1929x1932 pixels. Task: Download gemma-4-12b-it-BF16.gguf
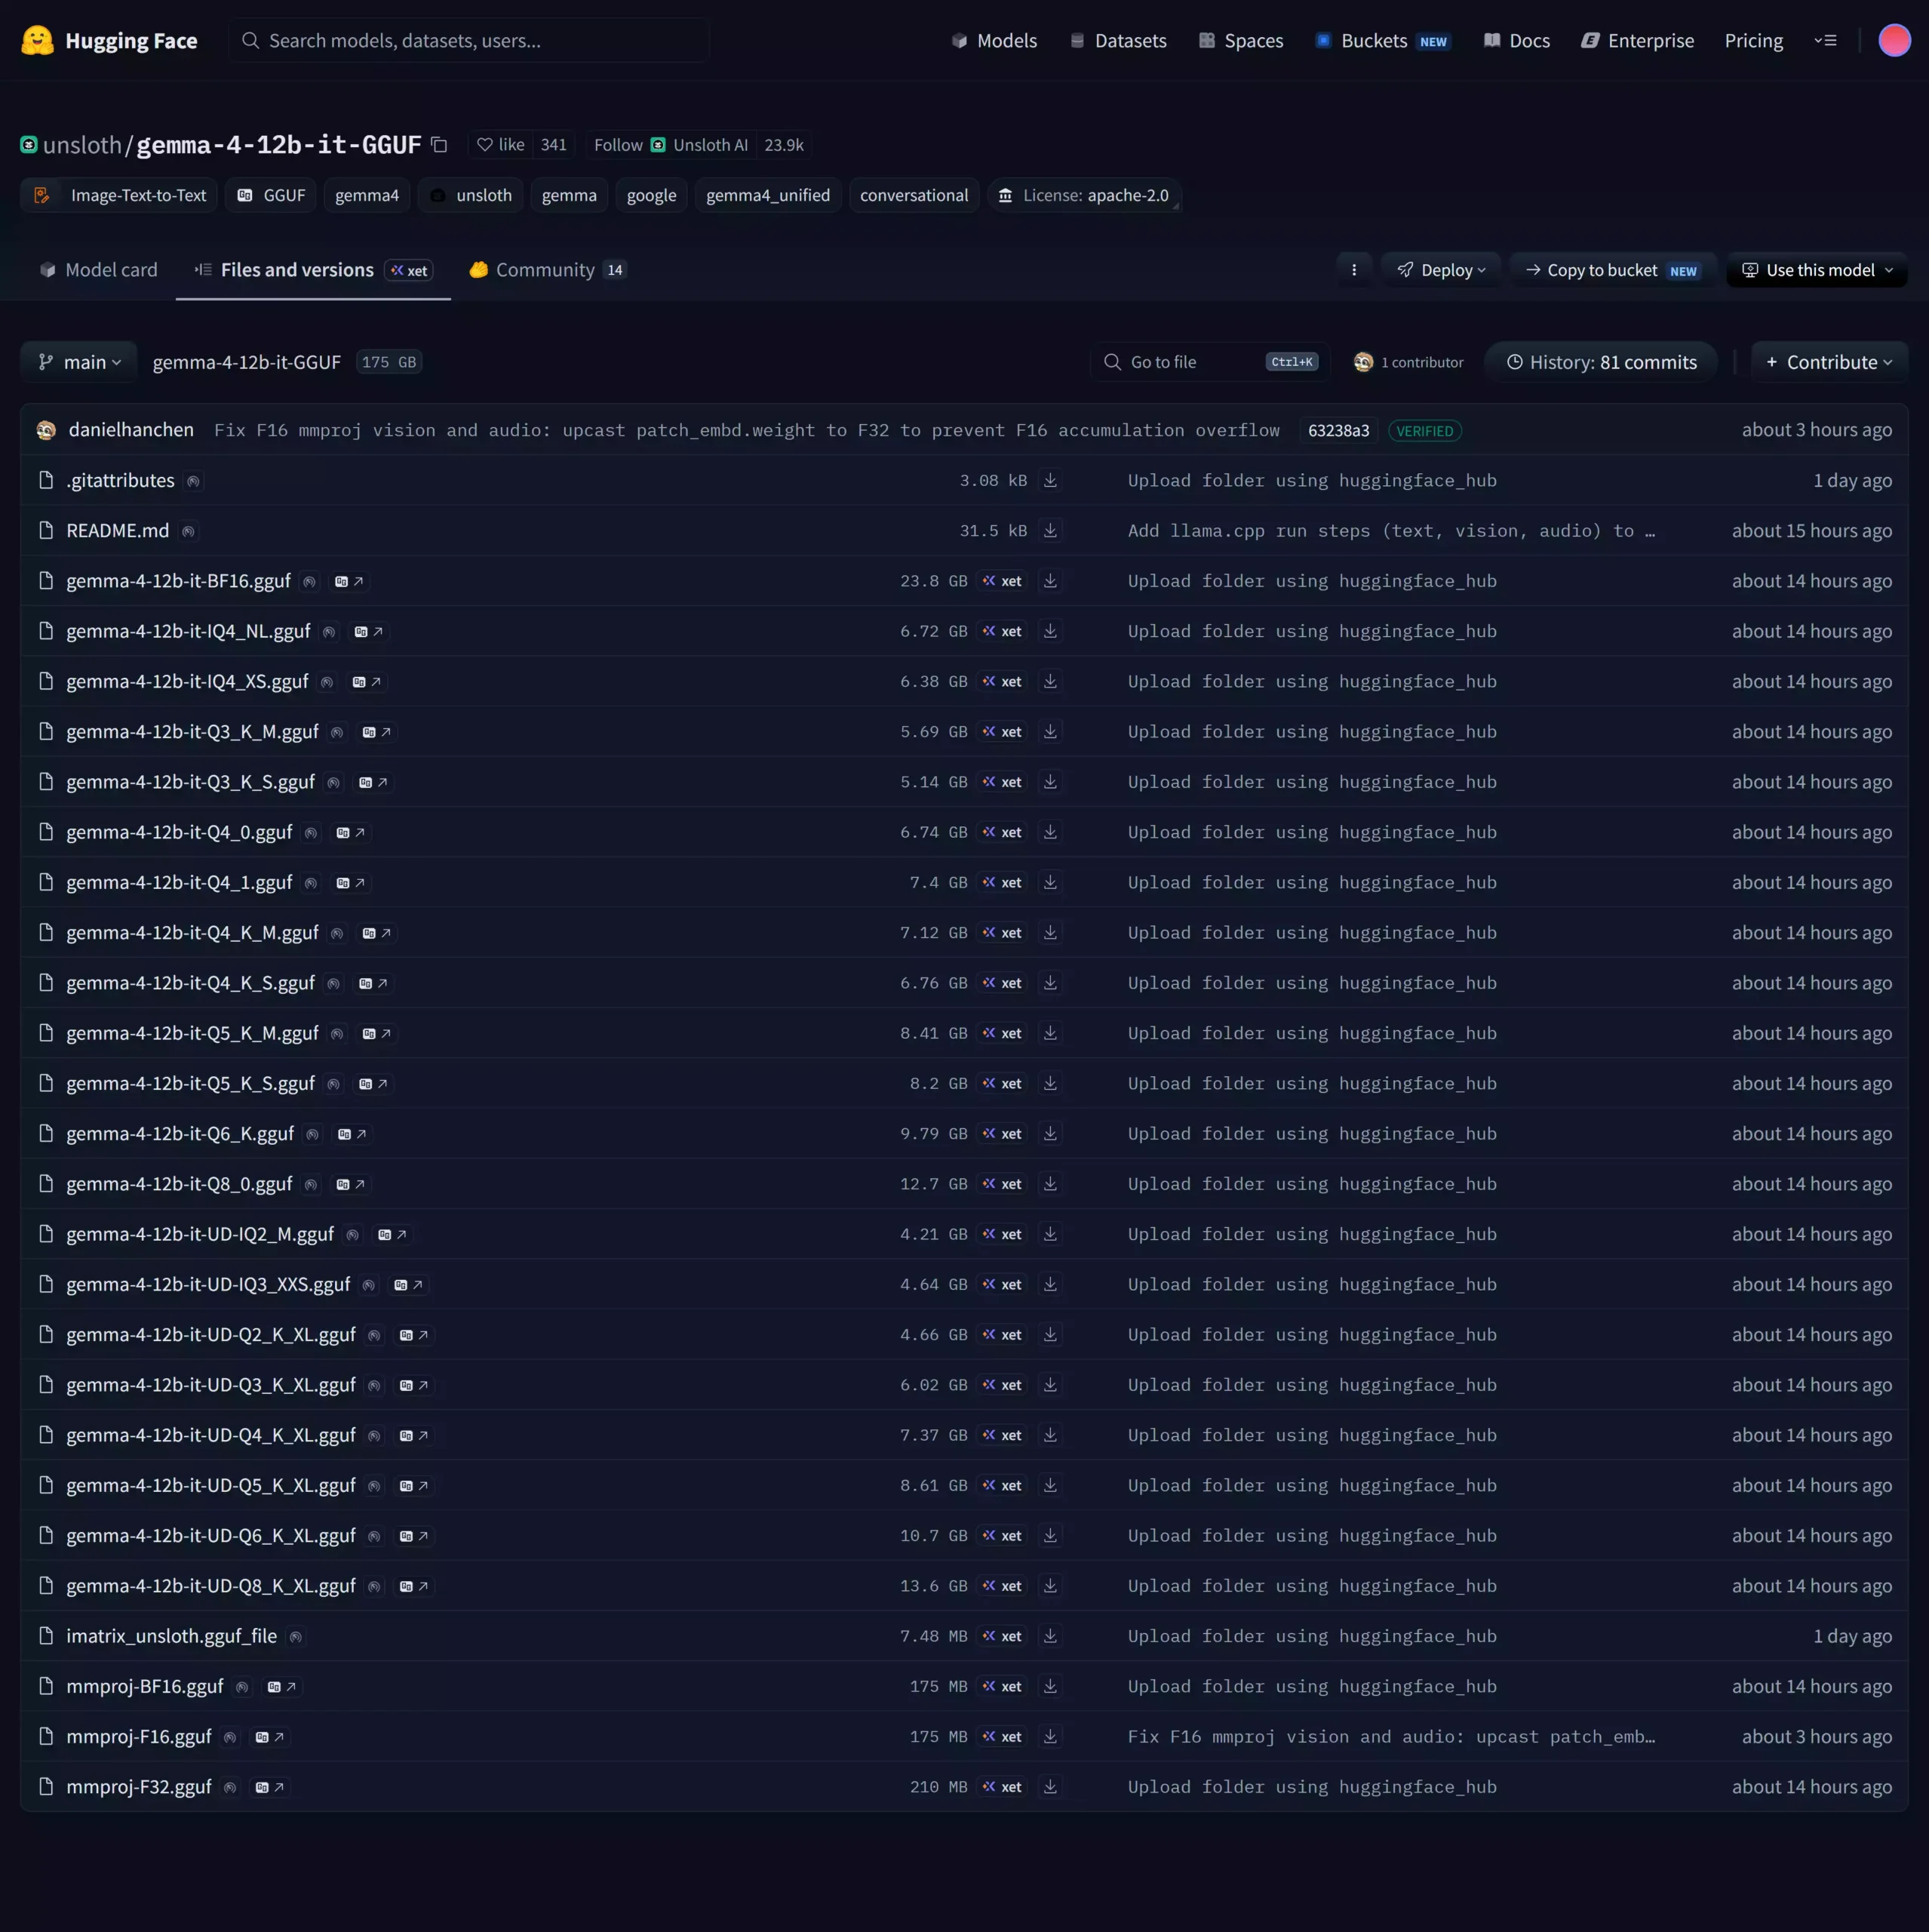[1050, 581]
